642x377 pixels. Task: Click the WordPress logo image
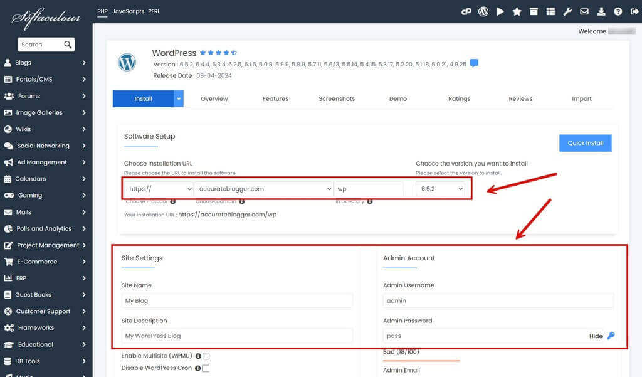pos(127,63)
